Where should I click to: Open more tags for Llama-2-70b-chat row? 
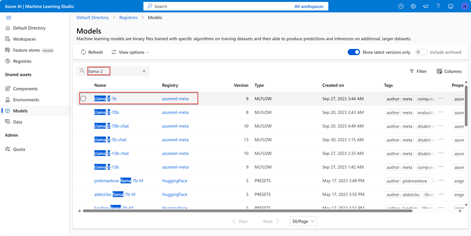(441, 126)
